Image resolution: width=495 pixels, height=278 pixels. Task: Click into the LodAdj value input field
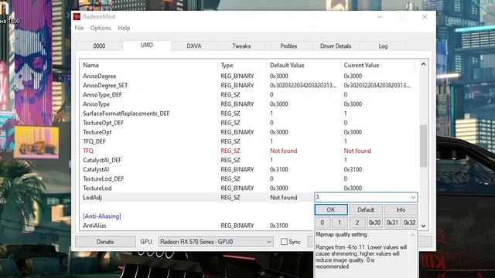point(362,198)
